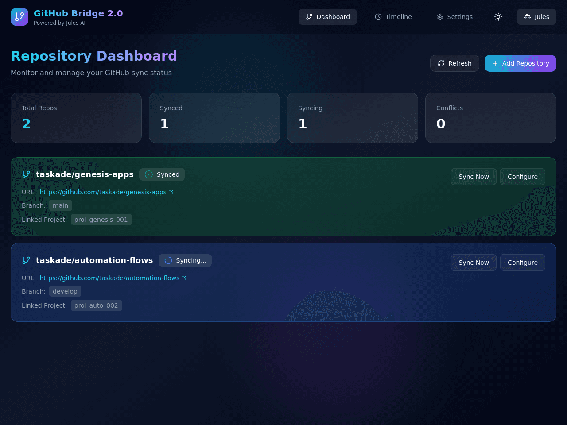Screen dimensions: 567x425
Task: Open the Dashboard tab
Action: click(328, 17)
